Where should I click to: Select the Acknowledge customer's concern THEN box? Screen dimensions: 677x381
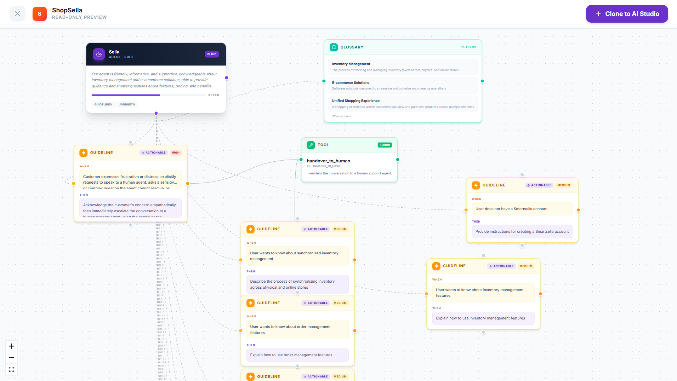coord(130,208)
